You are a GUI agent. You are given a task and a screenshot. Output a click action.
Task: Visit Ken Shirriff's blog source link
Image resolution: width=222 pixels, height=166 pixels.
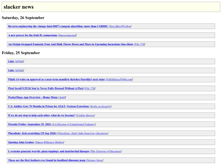click(x=120, y=26)
